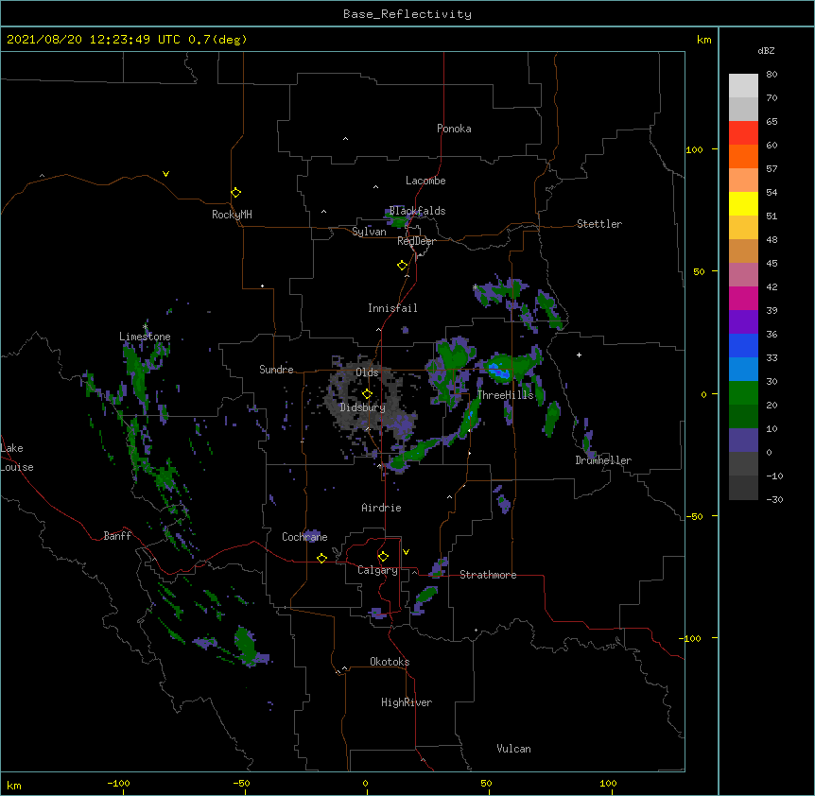
Task: Select the purple 36-39 dBZ legend swatch
Action: tap(743, 322)
